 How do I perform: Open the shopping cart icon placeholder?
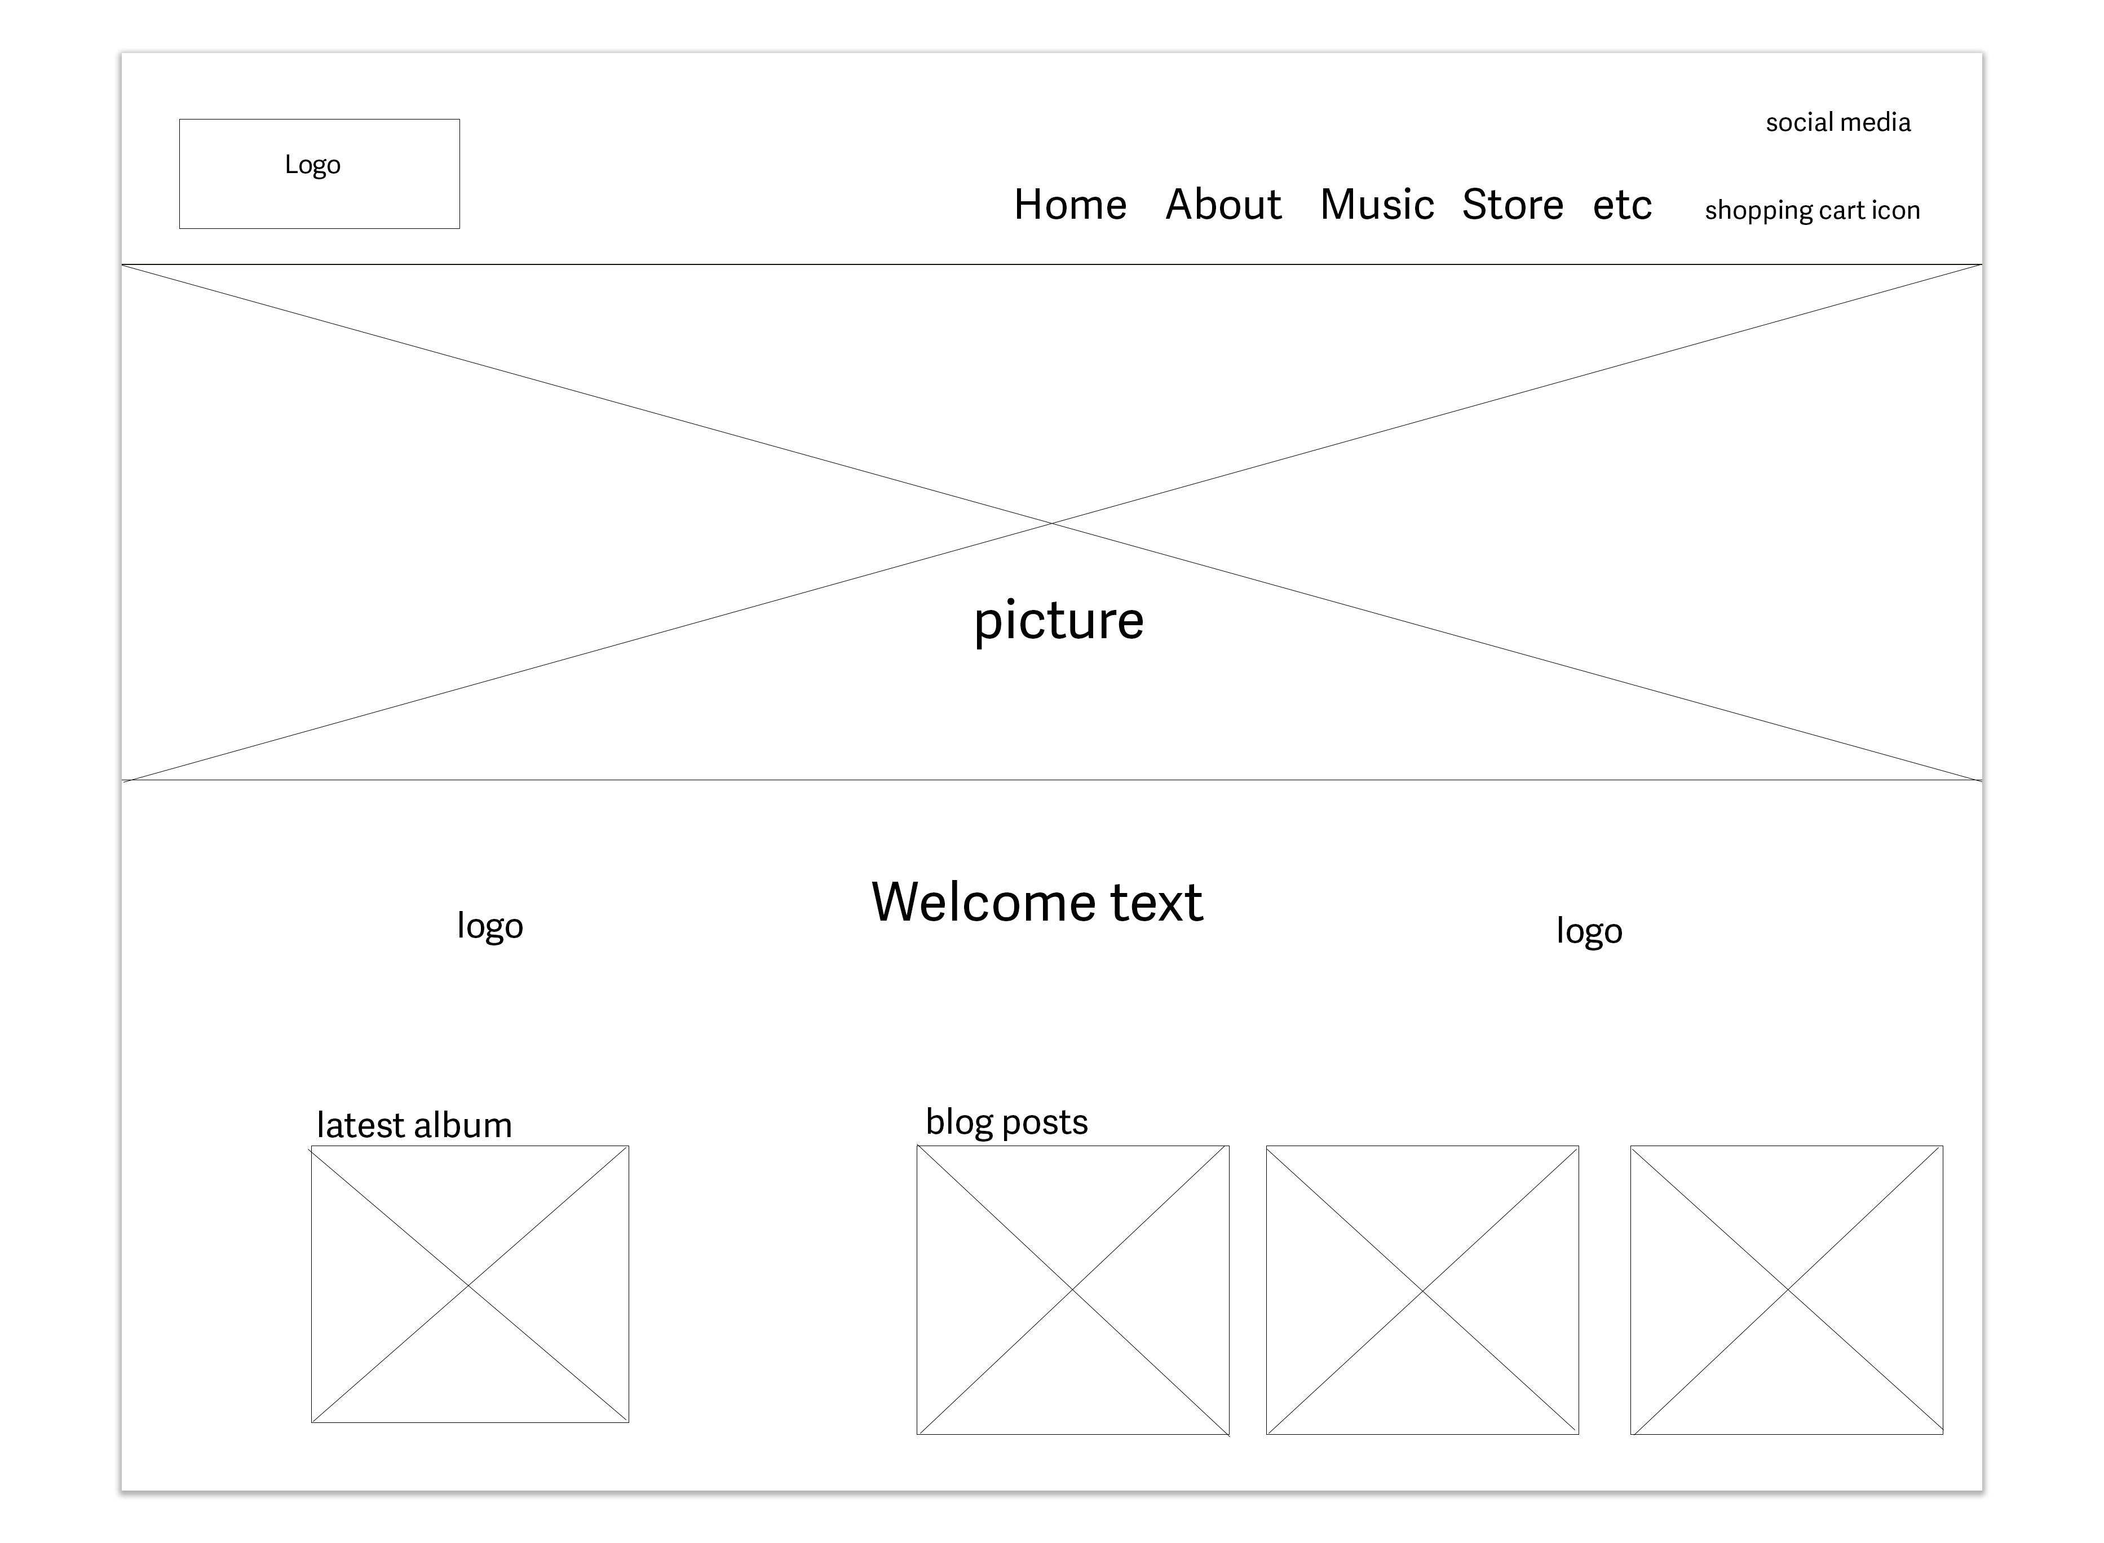[1812, 210]
